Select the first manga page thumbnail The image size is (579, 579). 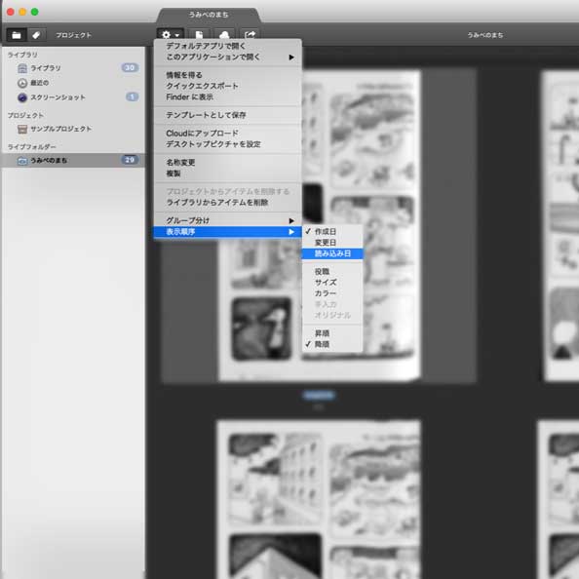point(319,225)
